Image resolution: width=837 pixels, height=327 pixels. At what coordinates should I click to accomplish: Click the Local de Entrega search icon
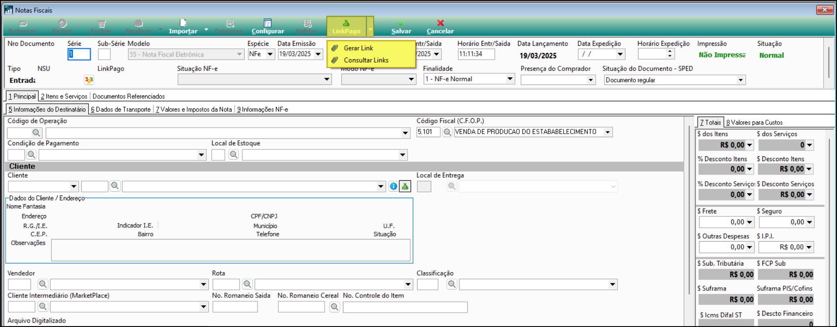pos(452,186)
